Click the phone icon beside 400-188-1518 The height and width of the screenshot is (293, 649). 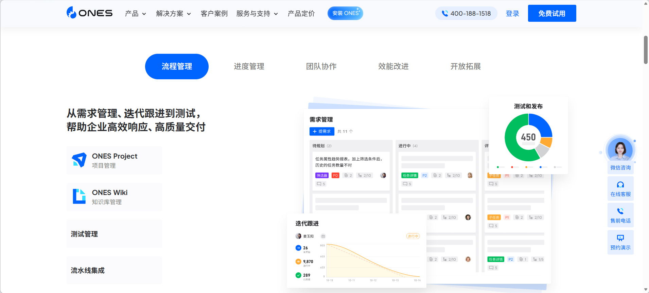point(444,13)
